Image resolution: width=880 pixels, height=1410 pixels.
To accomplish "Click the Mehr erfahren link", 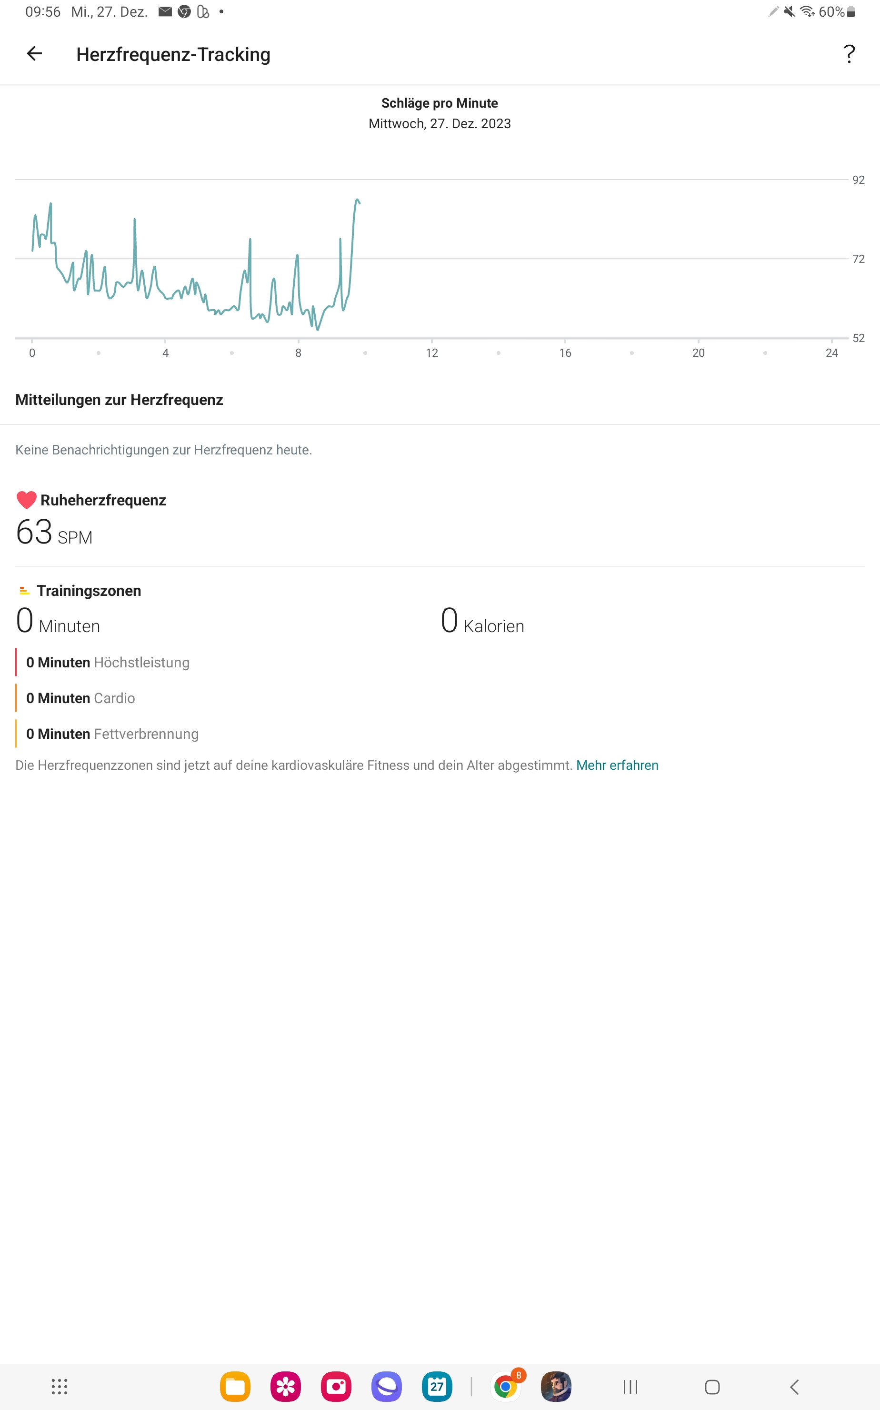I will coord(617,765).
